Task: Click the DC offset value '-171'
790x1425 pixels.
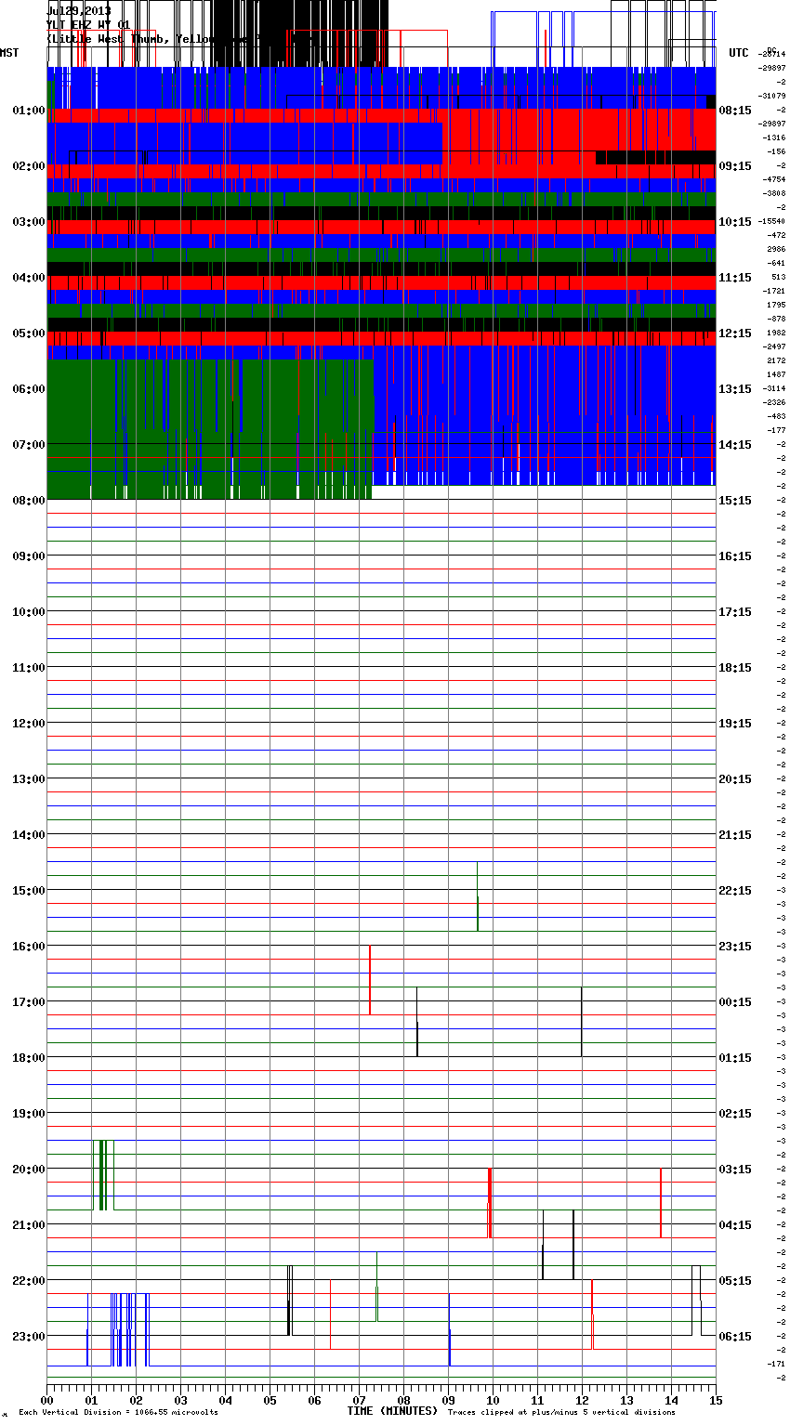Action: click(x=776, y=1364)
